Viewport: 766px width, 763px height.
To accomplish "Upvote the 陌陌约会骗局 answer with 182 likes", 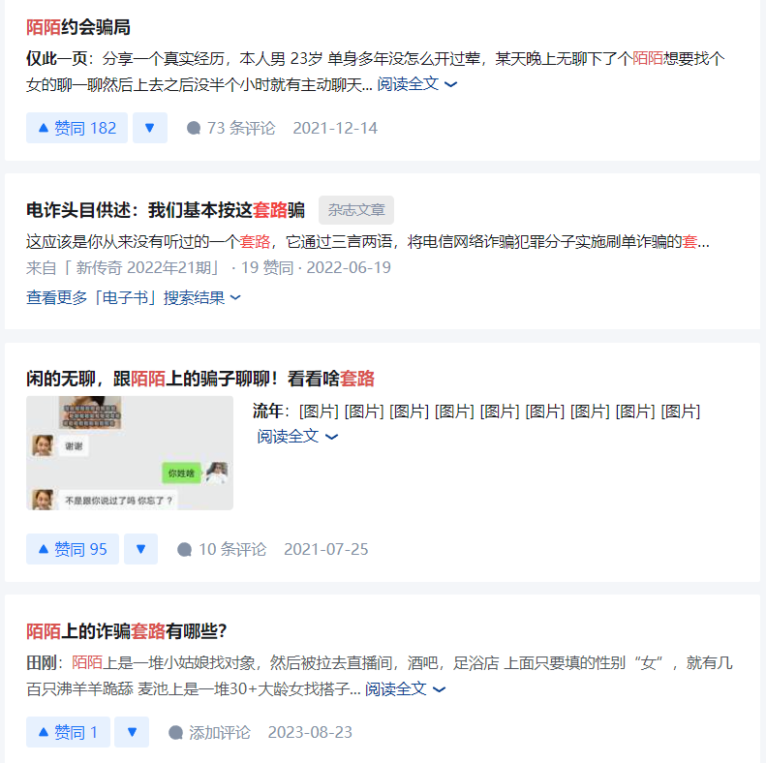I will pos(77,128).
